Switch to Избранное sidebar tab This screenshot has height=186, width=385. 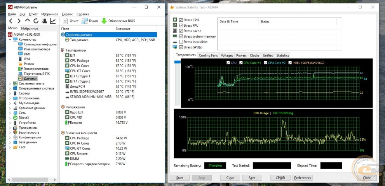pyautogui.click(x=29, y=28)
